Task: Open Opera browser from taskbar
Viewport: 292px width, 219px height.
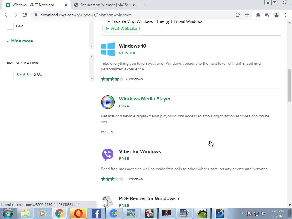Action: pyautogui.click(x=78, y=213)
